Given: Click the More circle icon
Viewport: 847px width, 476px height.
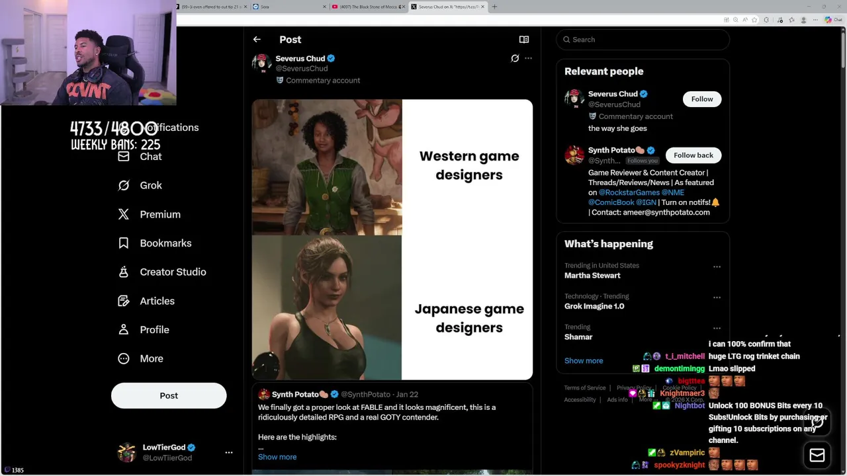Looking at the screenshot, I should pyautogui.click(x=124, y=358).
